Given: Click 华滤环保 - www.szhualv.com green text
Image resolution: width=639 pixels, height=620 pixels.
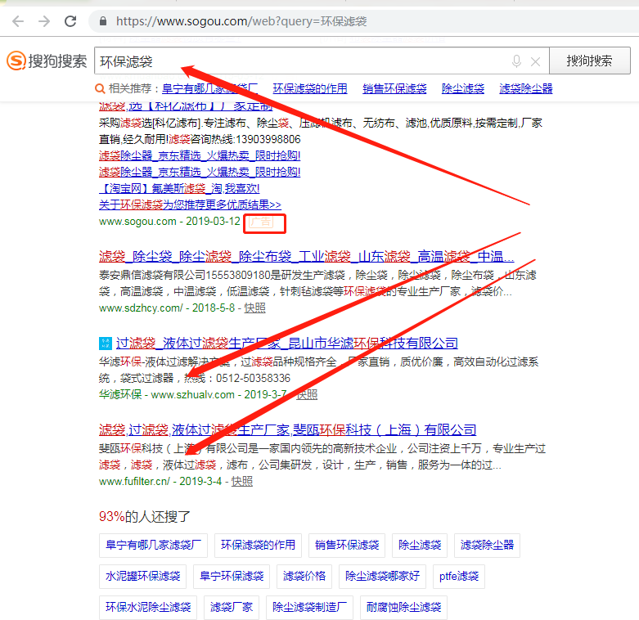Looking at the screenshot, I should 167,394.
